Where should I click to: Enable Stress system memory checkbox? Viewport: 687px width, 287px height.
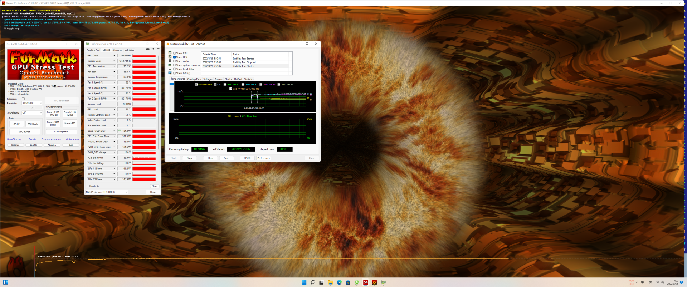(x=174, y=65)
